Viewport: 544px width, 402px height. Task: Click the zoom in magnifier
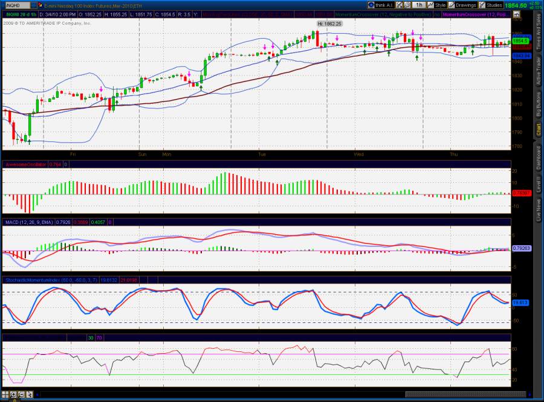[13, 394]
